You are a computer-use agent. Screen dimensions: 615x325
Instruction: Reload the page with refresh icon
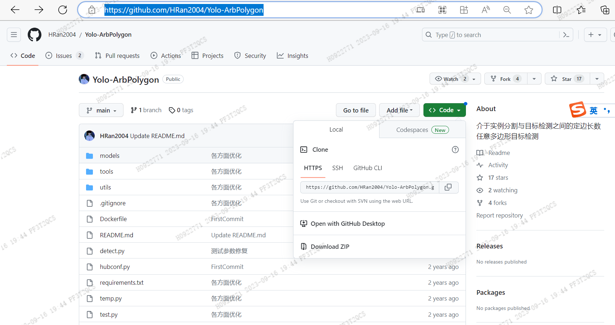pyautogui.click(x=63, y=10)
